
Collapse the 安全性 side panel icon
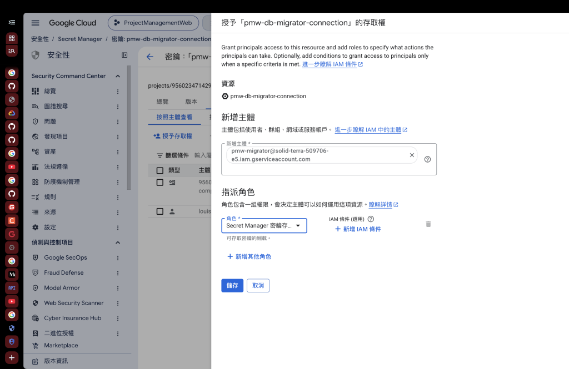tap(124, 55)
